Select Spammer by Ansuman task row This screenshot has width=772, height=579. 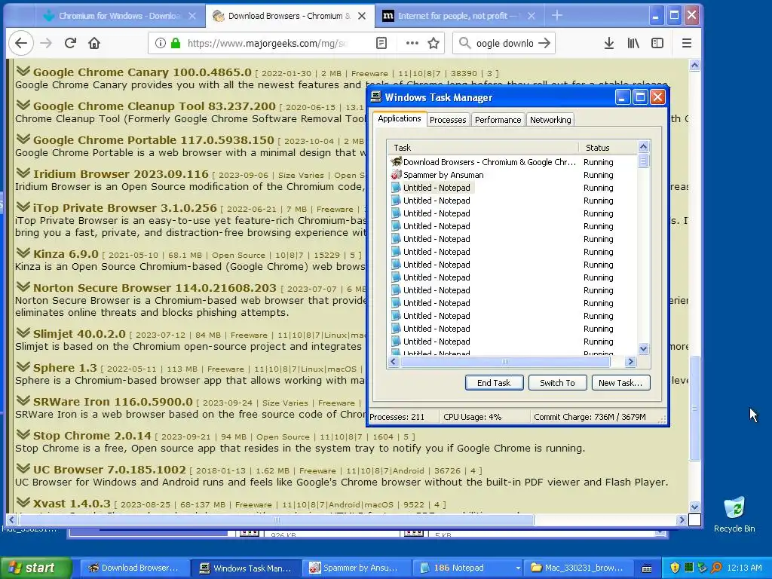pos(512,175)
